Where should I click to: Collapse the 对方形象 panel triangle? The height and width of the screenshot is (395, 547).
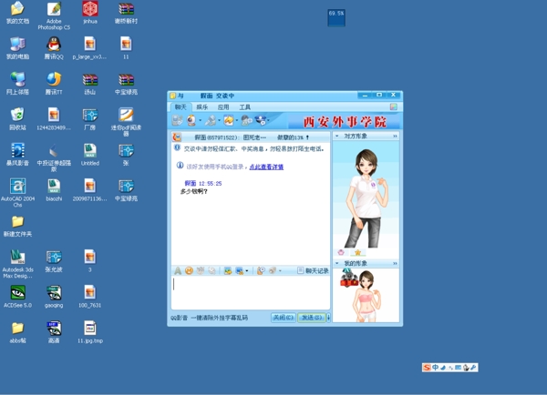coord(337,136)
